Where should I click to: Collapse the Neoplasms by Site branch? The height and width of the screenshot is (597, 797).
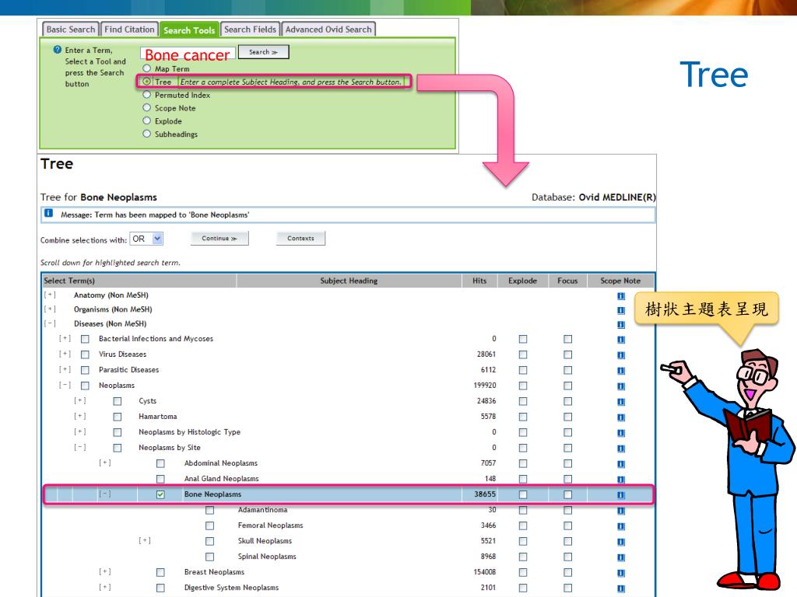(79, 448)
